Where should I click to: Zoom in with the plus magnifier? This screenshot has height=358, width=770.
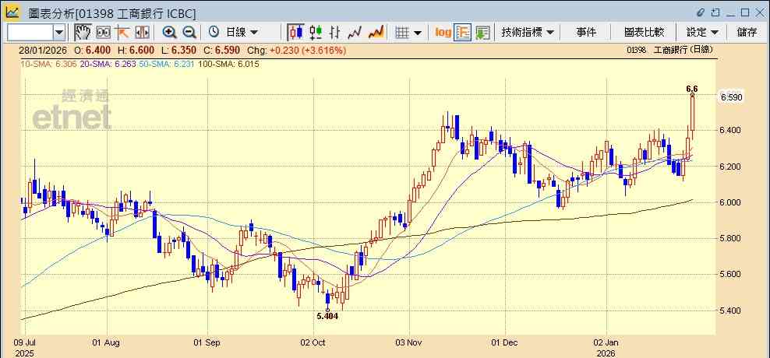point(169,33)
